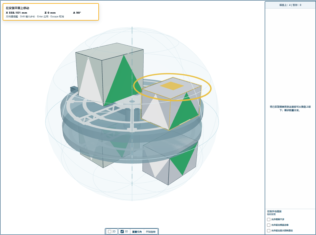Click the center hub of the mold disc
The width and height of the screenshot is (316, 235).
[x=132, y=101]
